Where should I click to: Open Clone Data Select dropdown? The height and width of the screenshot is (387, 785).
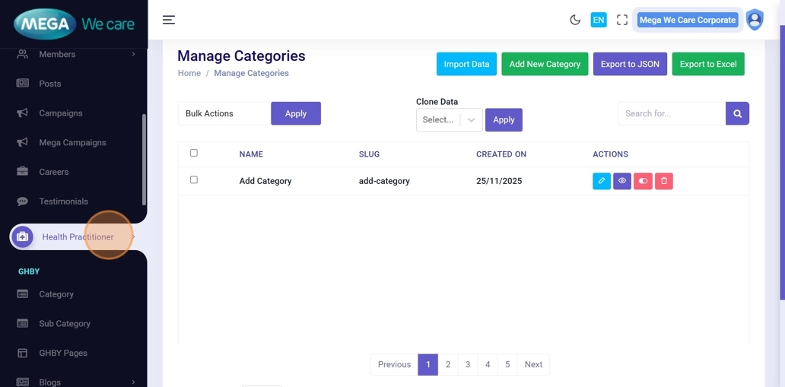(449, 119)
